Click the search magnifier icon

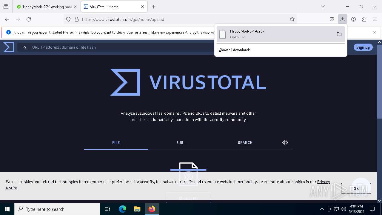tap(25, 47)
